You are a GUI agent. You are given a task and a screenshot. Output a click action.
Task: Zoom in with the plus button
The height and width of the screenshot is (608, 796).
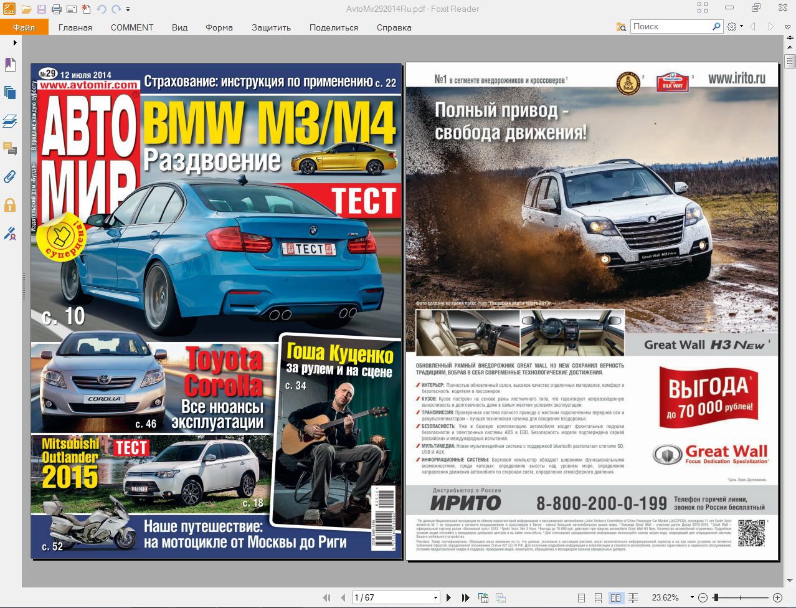tap(777, 598)
